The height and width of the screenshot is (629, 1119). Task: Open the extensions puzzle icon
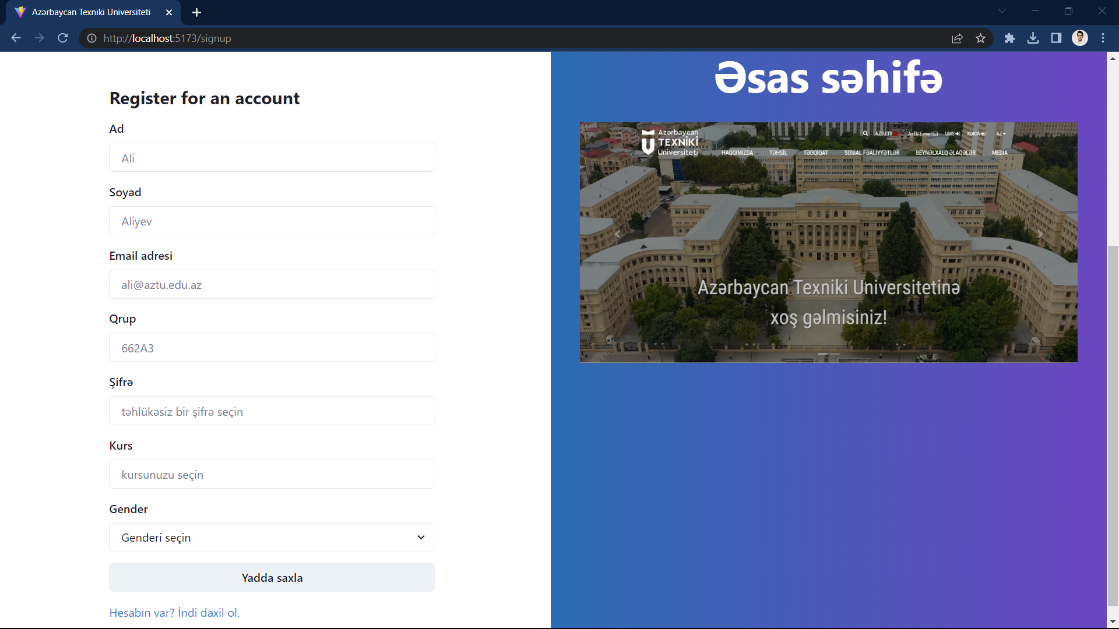click(1009, 38)
